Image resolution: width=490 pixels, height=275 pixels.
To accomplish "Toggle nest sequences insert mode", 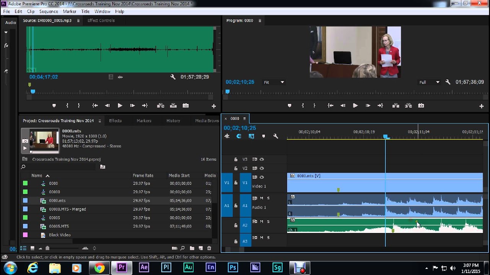I will [x=227, y=136].
